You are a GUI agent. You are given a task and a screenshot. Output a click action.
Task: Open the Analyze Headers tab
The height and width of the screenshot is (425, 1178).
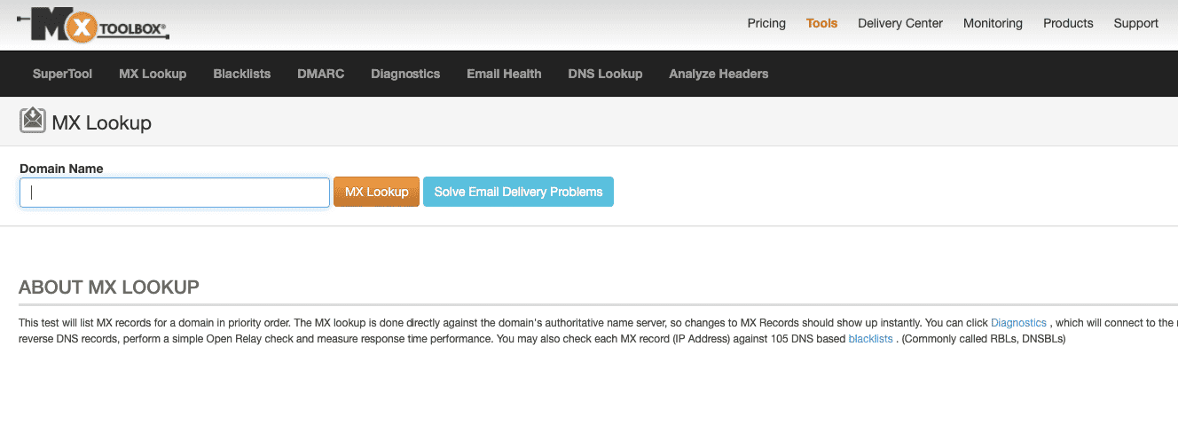(719, 74)
